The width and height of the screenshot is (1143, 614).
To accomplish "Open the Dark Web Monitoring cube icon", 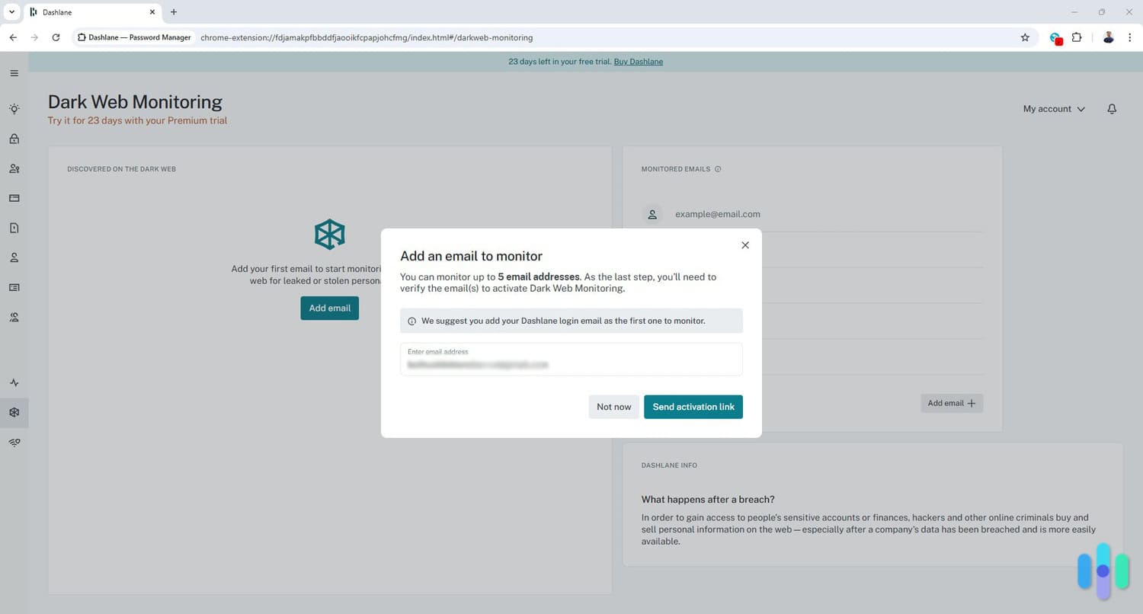I will [14, 412].
